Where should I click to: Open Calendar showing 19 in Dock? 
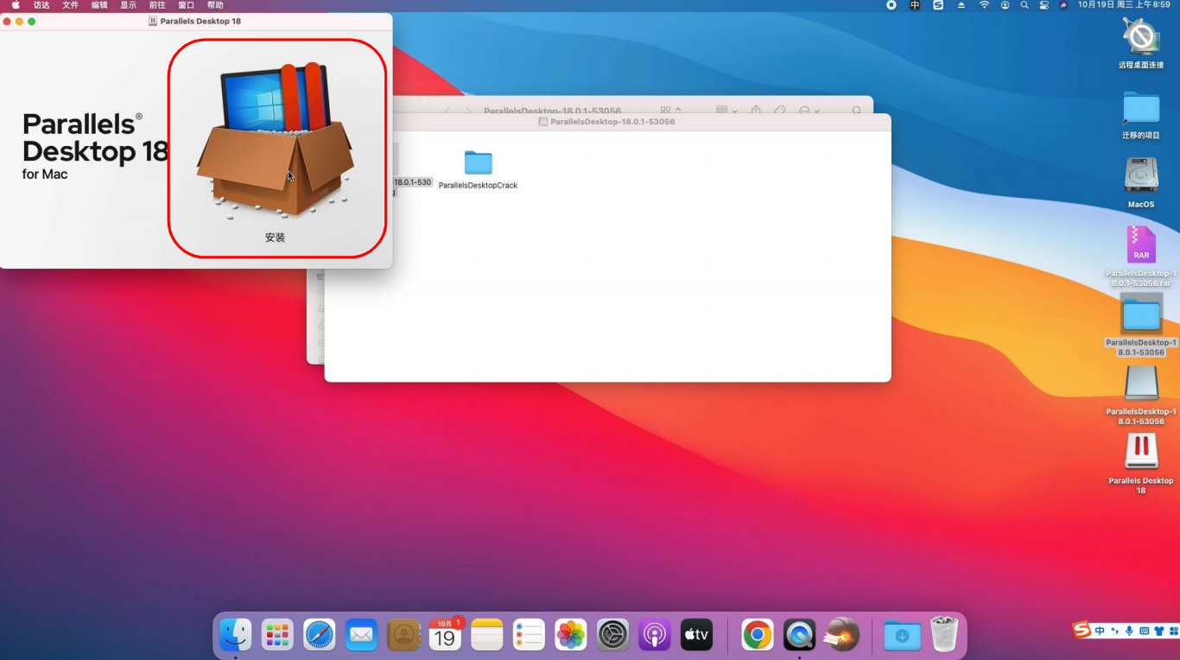(445, 635)
